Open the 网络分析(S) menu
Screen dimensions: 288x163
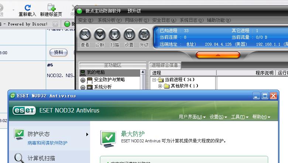[x=137, y=20]
